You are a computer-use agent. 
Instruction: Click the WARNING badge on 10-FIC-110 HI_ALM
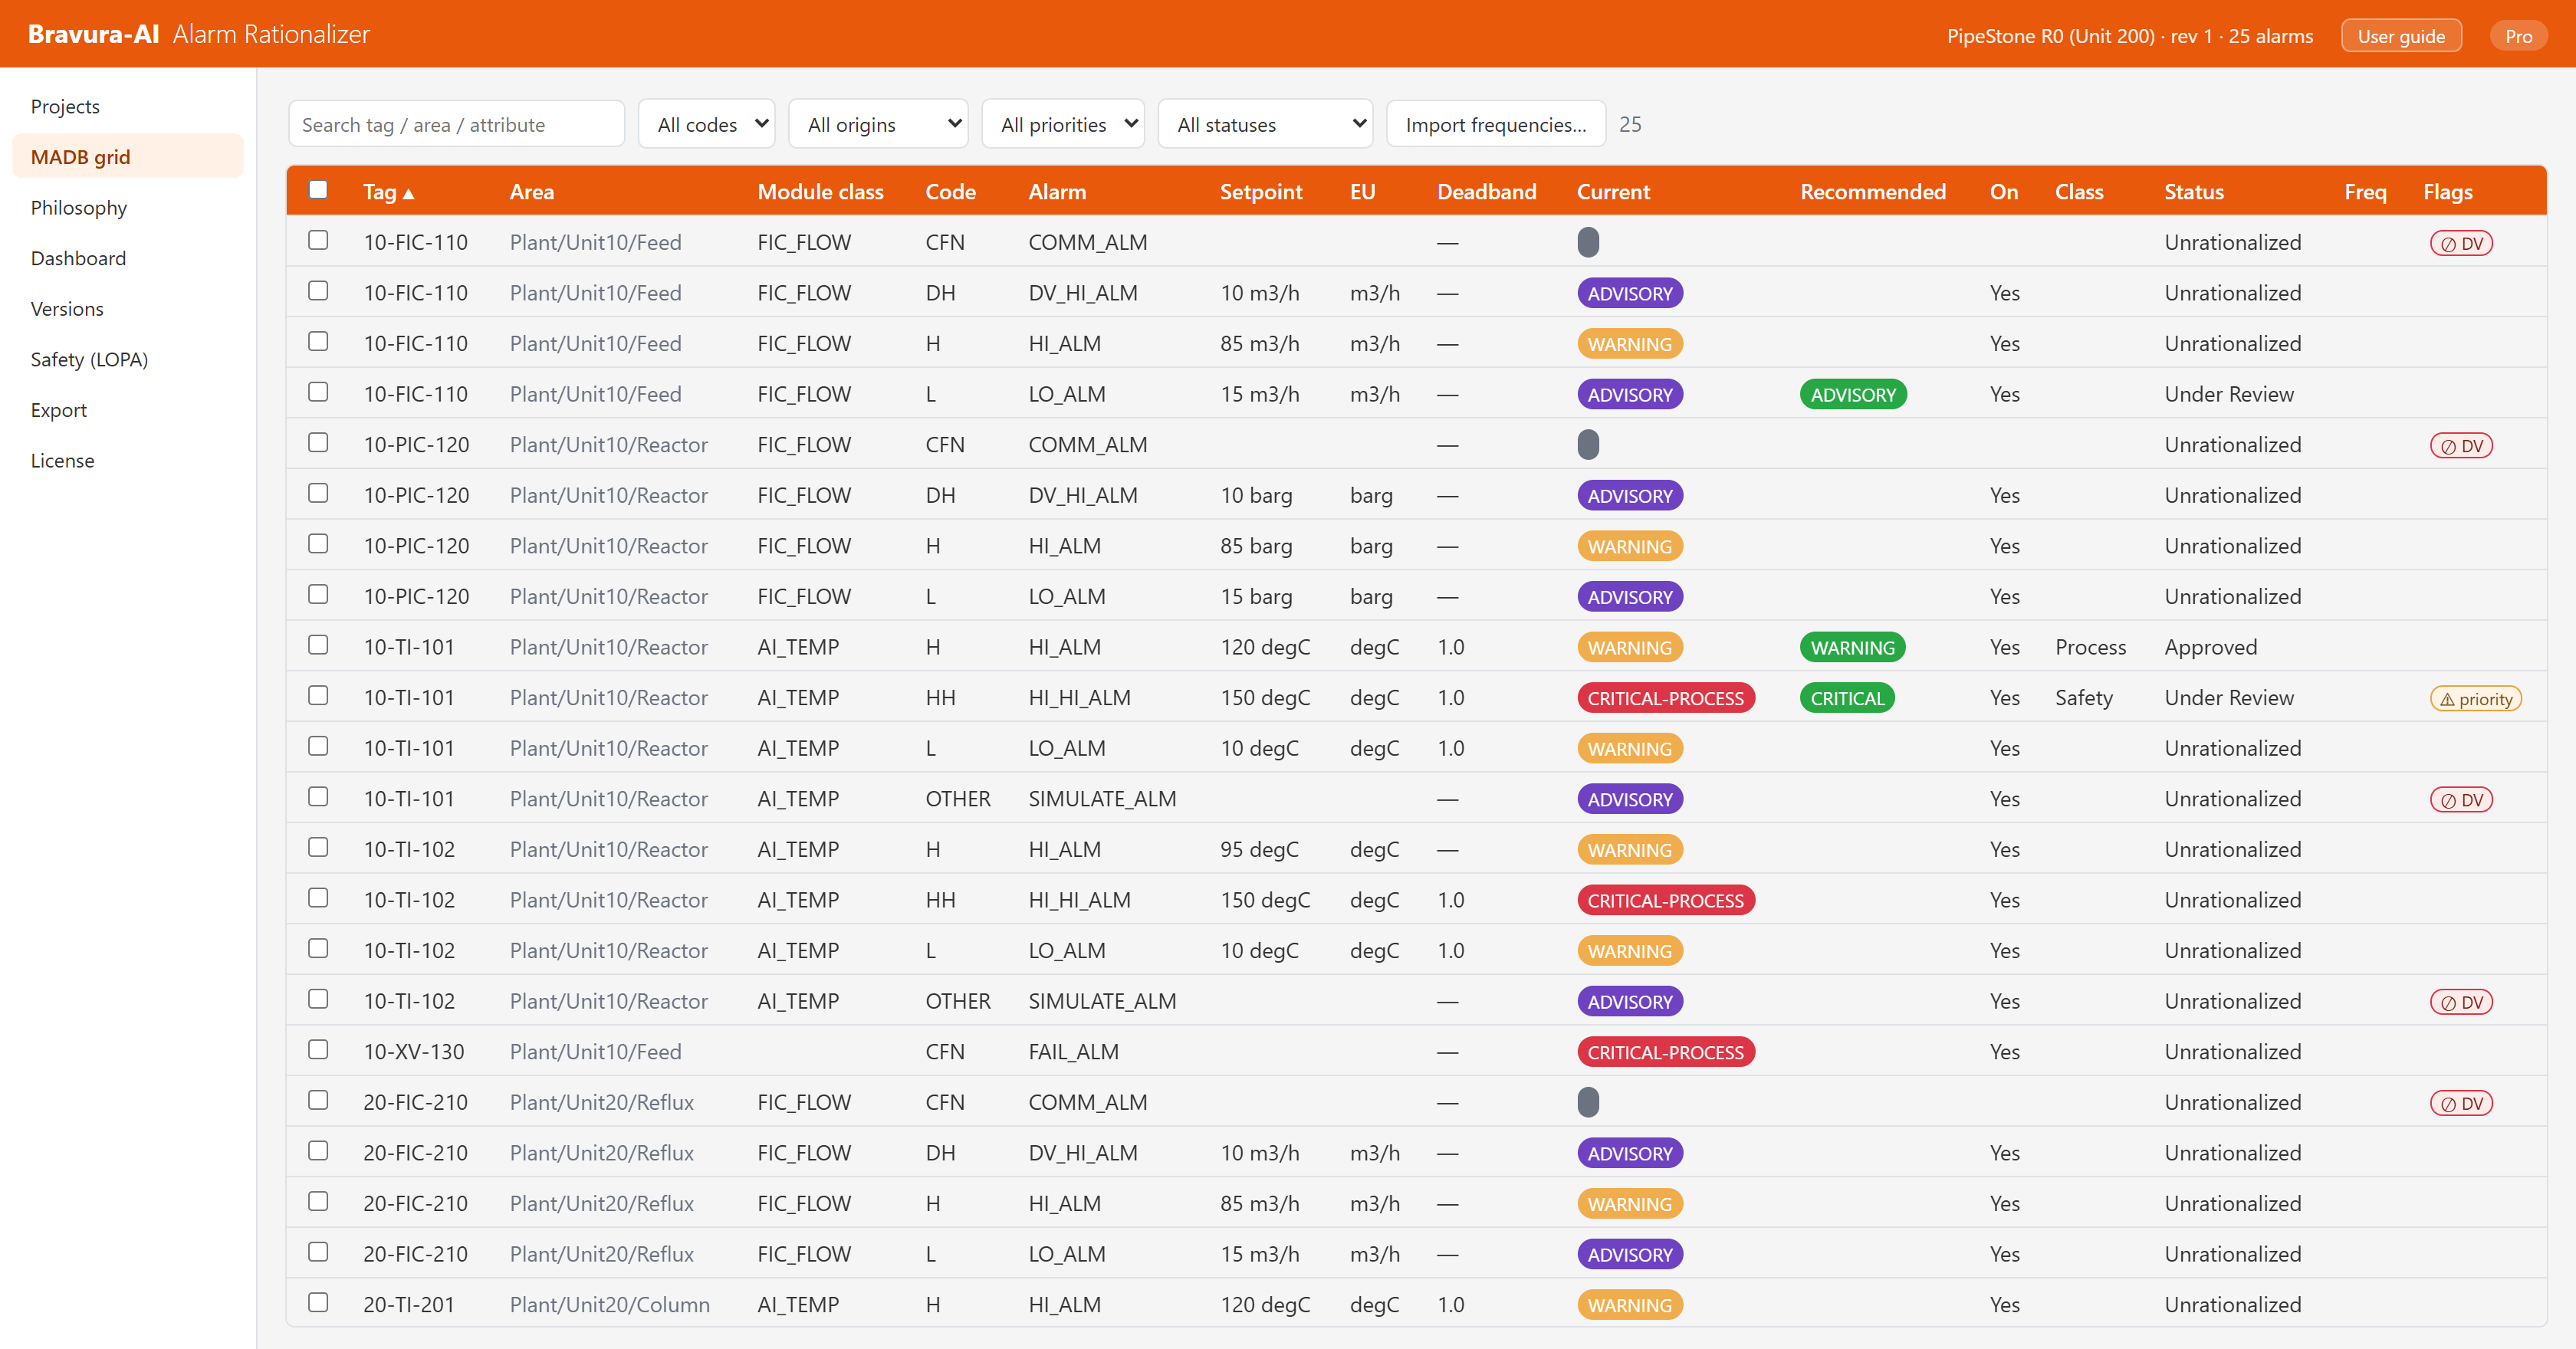pos(1630,344)
